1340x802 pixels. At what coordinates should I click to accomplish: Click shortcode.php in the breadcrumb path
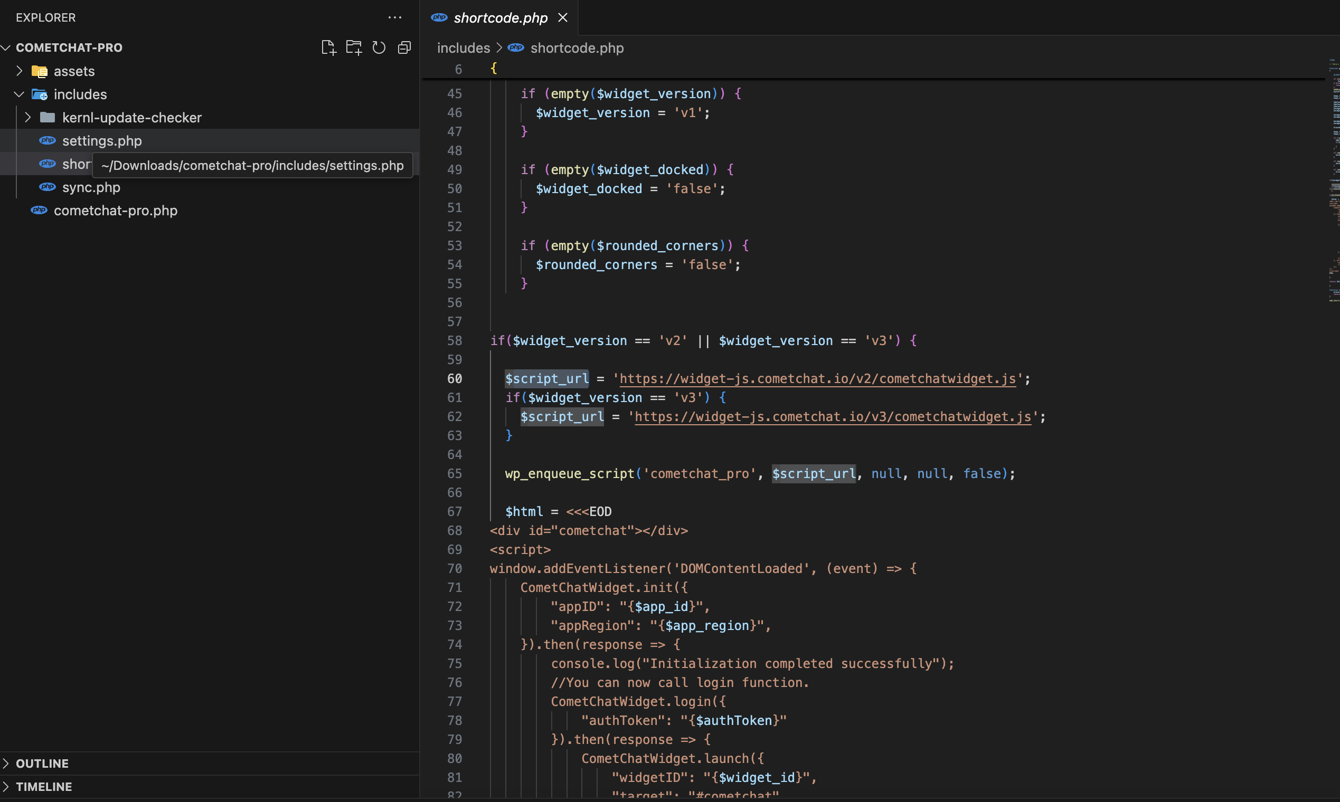(577, 48)
